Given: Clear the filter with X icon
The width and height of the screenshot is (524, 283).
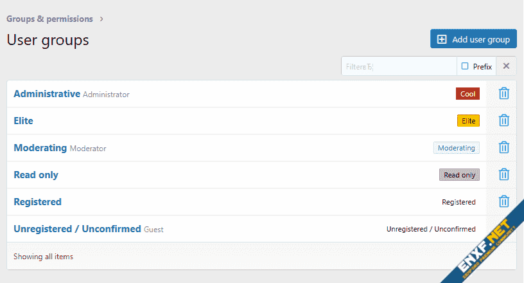Looking at the screenshot, I should coord(506,66).
